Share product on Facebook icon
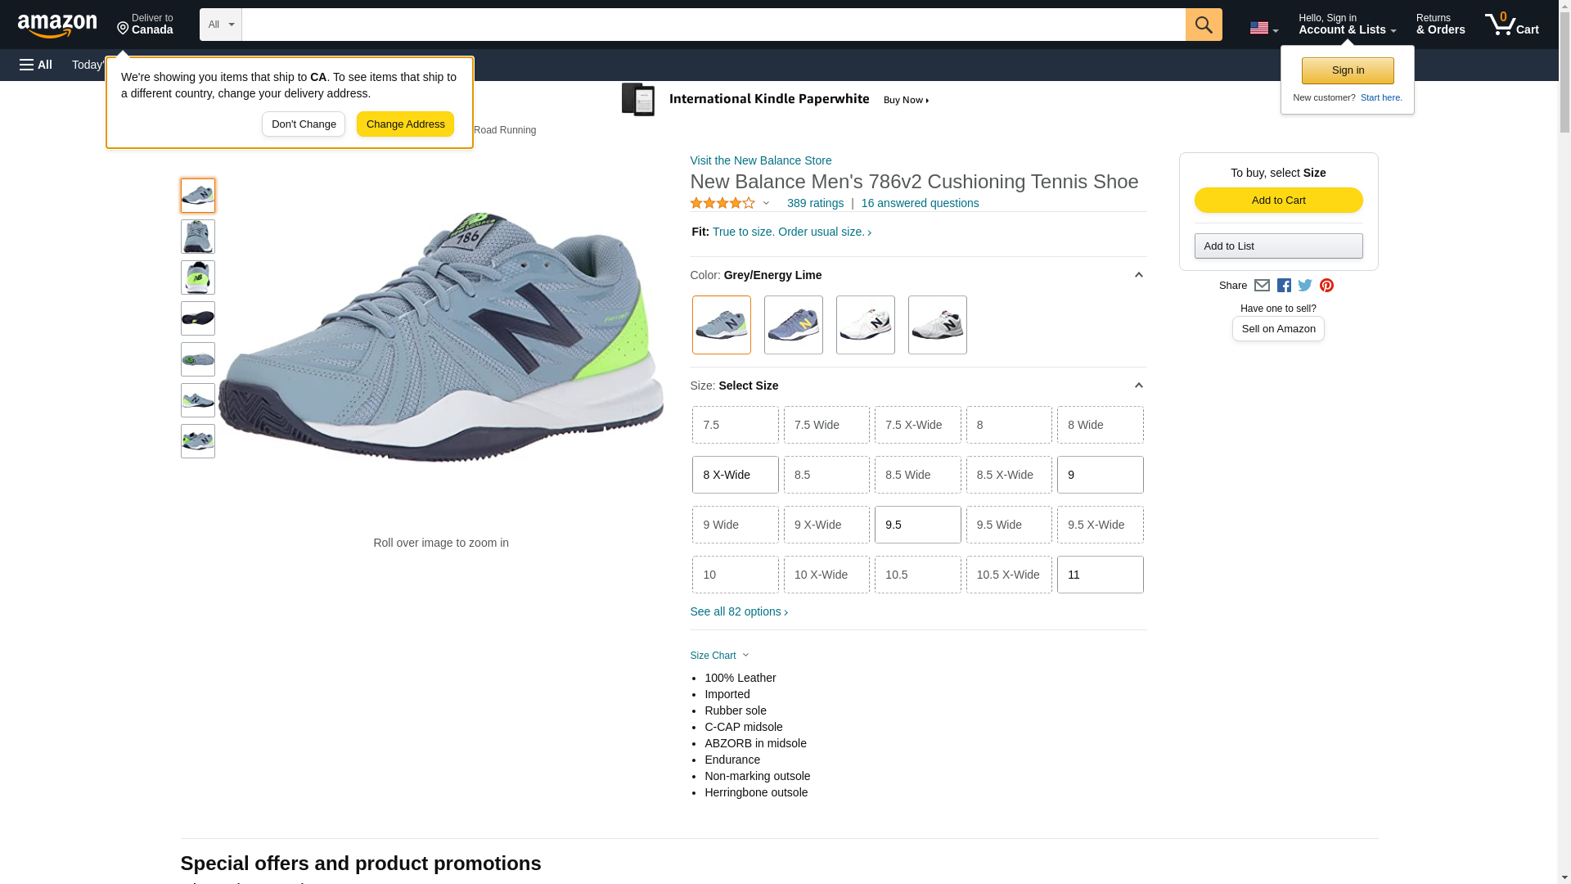Viewport: 1571px width, 884px height. (x=1284, y=286)
